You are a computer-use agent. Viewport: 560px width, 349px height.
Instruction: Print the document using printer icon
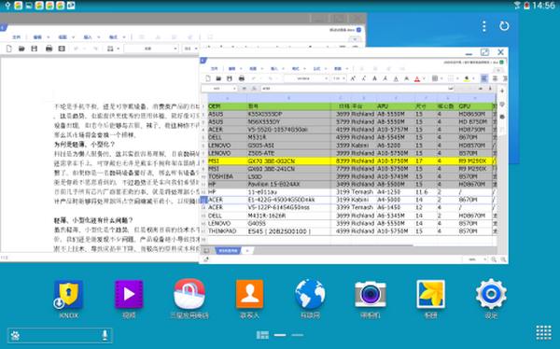49,49
